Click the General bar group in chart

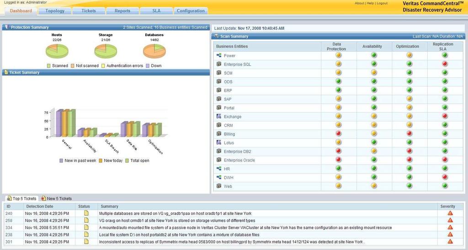click(x=66, y=123)
